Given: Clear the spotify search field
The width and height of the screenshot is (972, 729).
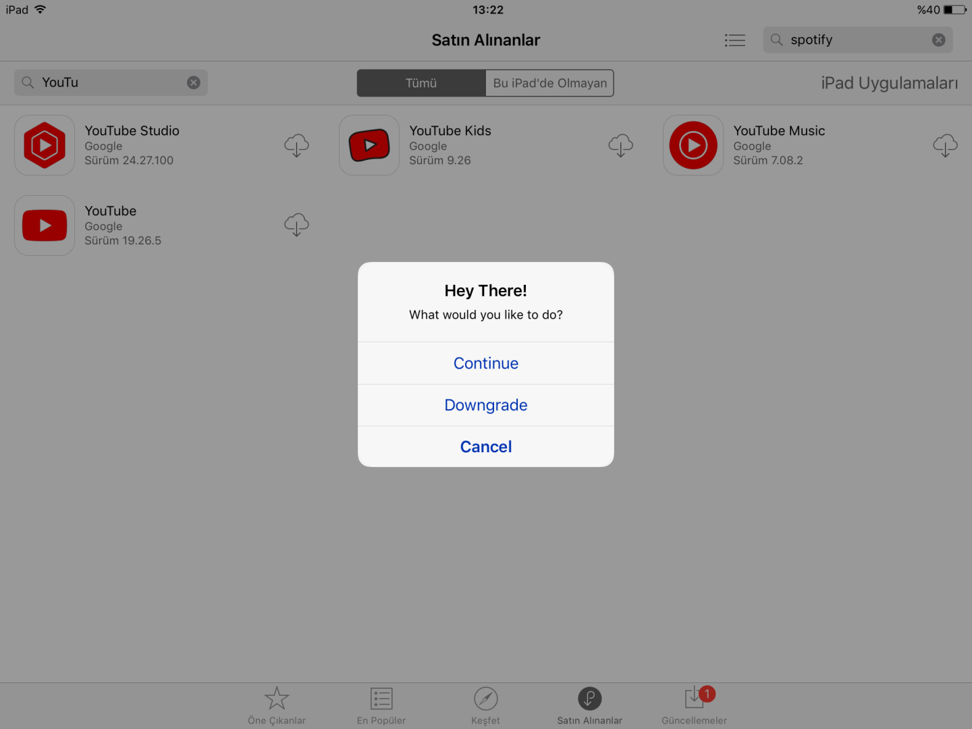Looking at the screenshot, I should pyautogui.click(x=939, y=40).
